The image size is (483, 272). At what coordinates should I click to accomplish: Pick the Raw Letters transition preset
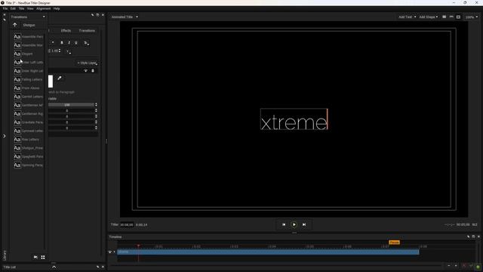click(x=26, y=139)
